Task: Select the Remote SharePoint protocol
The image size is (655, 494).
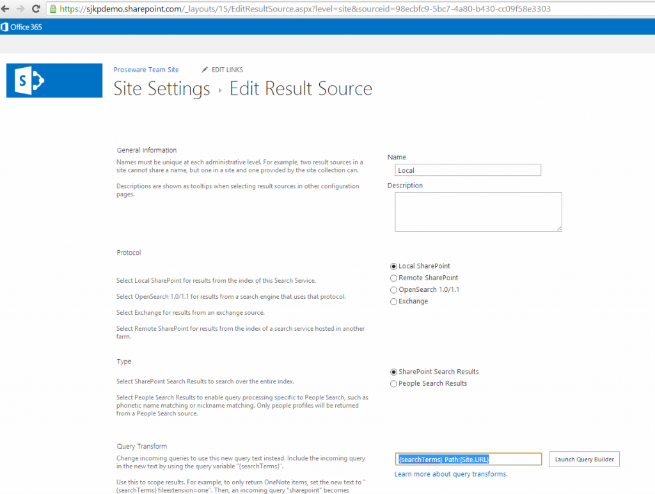Action: (393, 278)
